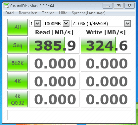Start the 512K benchmark test
138x125 pixels.
(x=18, y=63)
